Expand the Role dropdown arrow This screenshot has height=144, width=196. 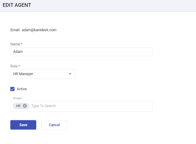tap(70, 74)
